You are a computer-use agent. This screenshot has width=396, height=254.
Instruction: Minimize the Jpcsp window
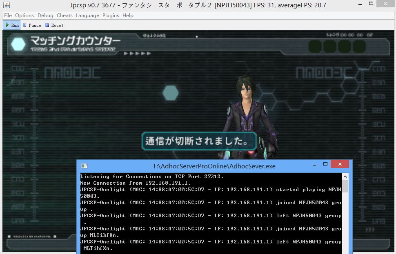(x=360, y=4)
